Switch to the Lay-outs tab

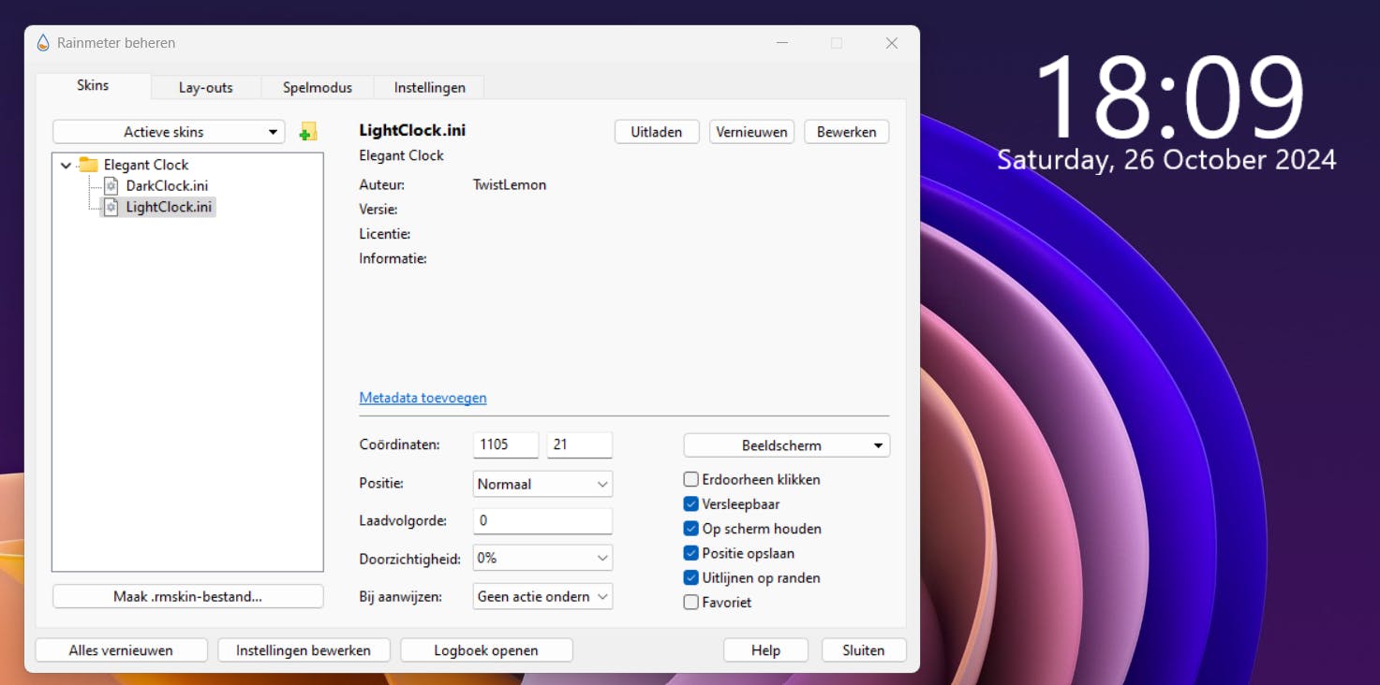click(x=206, y=88)
